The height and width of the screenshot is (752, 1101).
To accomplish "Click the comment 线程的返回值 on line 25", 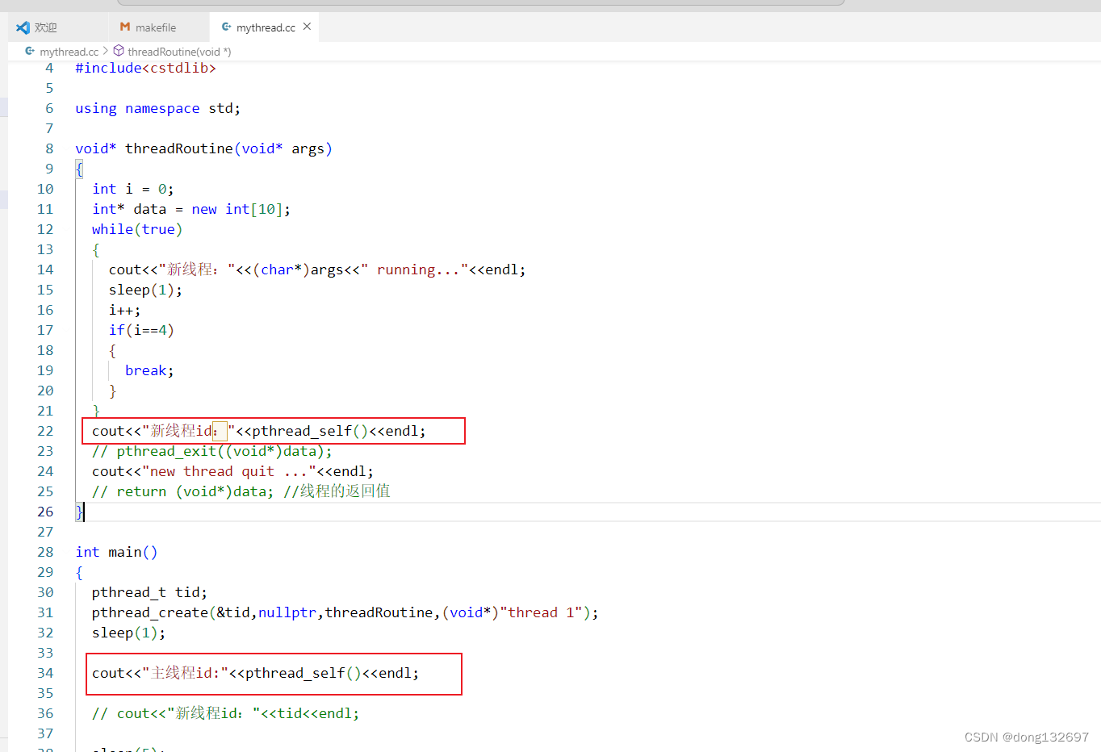I will tap(337, 491).
